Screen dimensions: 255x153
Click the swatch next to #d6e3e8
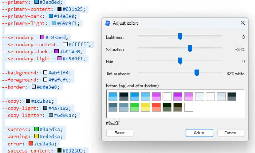(34, 86)
